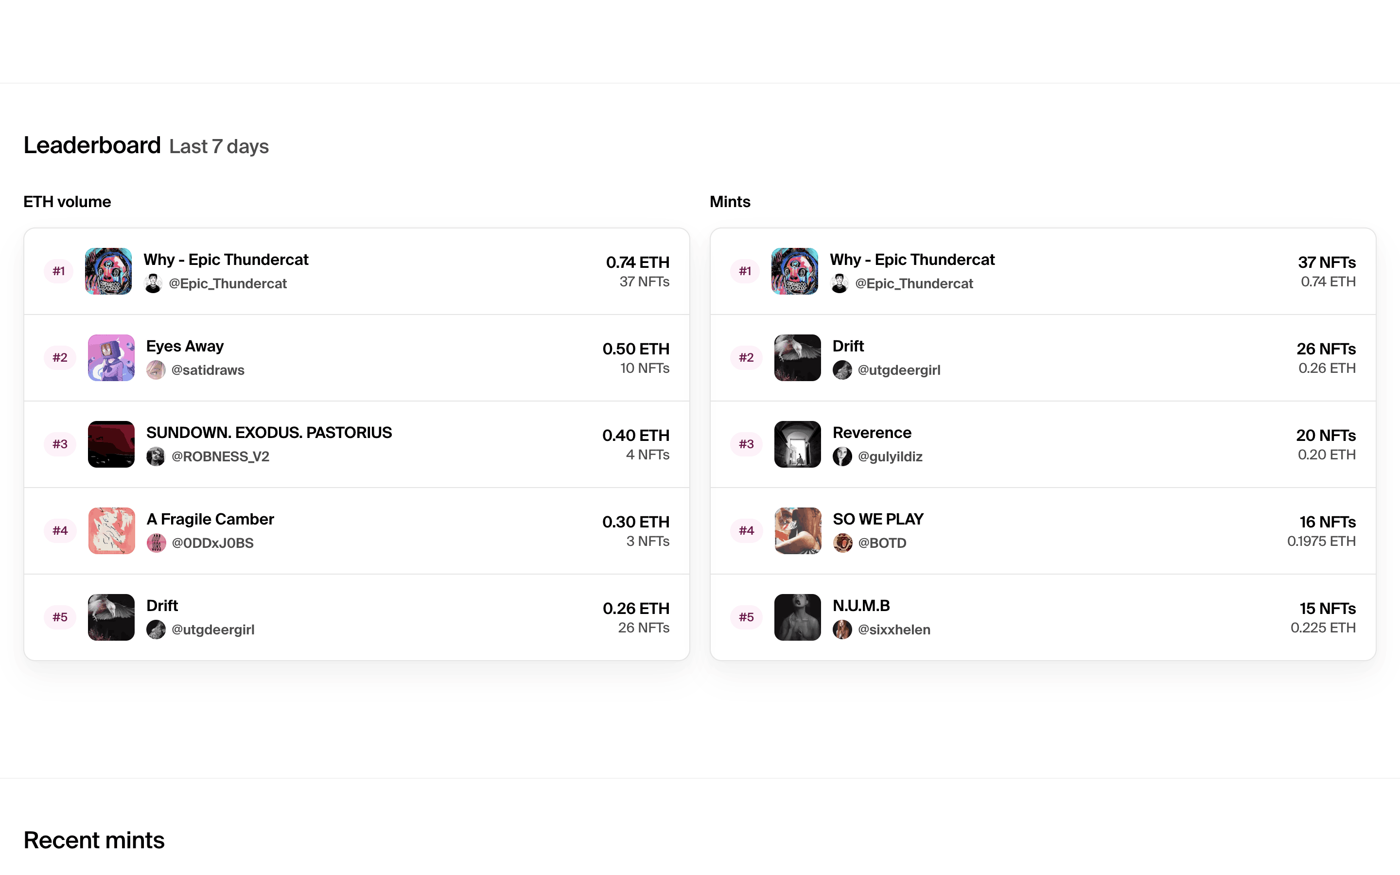This screenshot has width=1400, height=875.
Task: Click @ROBNESS_V2's avatar icon
Action: pyautogui.click(x=156, y=456)
